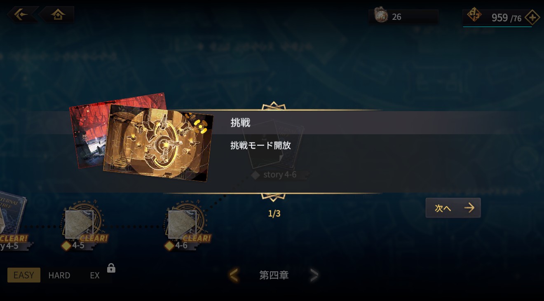Click the 959/76 stamina bar
This screenshot has width=544, height=301.
tap(497, 18)
